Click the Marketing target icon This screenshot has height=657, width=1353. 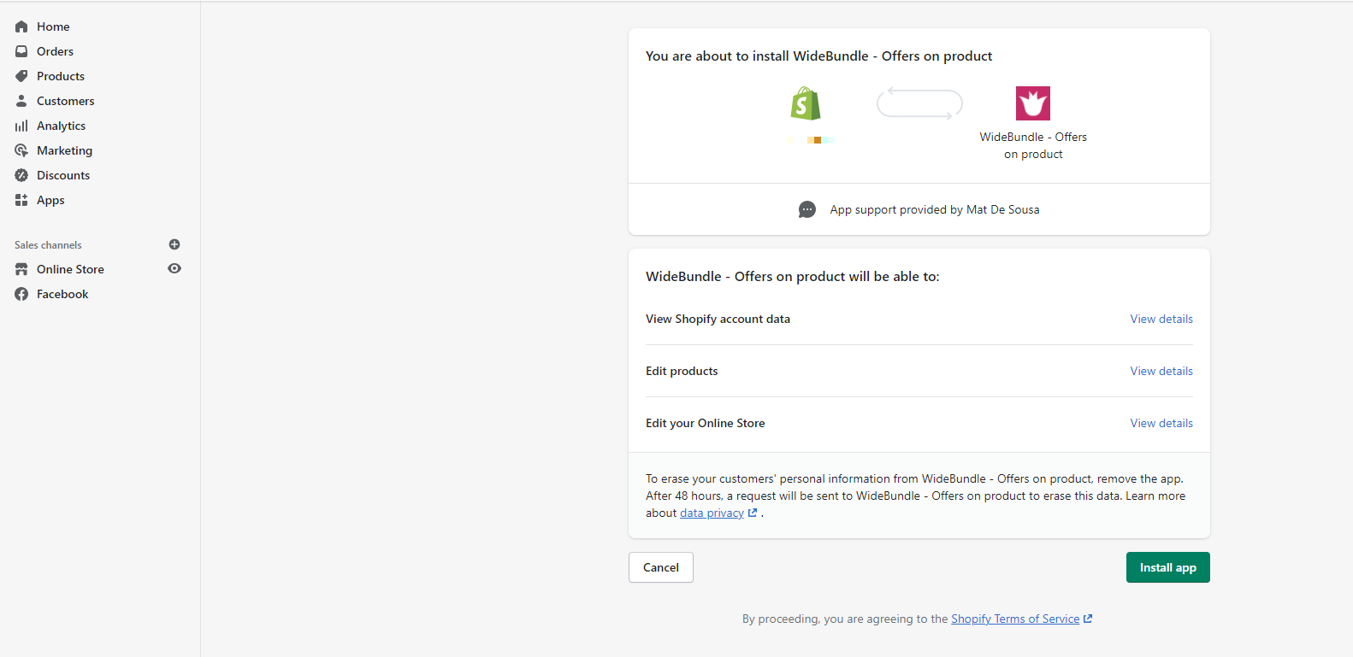click(21, 150)
